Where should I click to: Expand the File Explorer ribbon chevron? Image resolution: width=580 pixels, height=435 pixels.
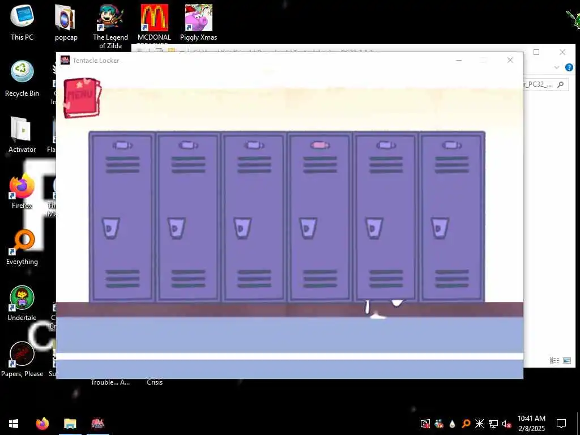tap(557, 67)
